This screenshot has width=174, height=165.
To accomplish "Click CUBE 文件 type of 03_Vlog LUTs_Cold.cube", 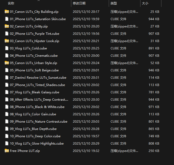I will tap(118, 48).
